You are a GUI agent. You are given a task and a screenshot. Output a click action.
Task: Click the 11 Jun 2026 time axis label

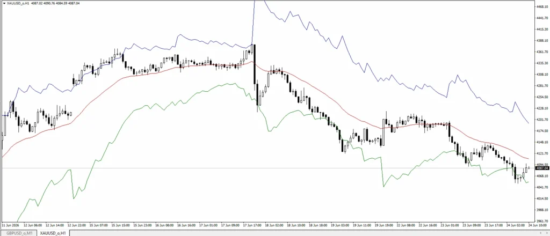click(11, 225)
